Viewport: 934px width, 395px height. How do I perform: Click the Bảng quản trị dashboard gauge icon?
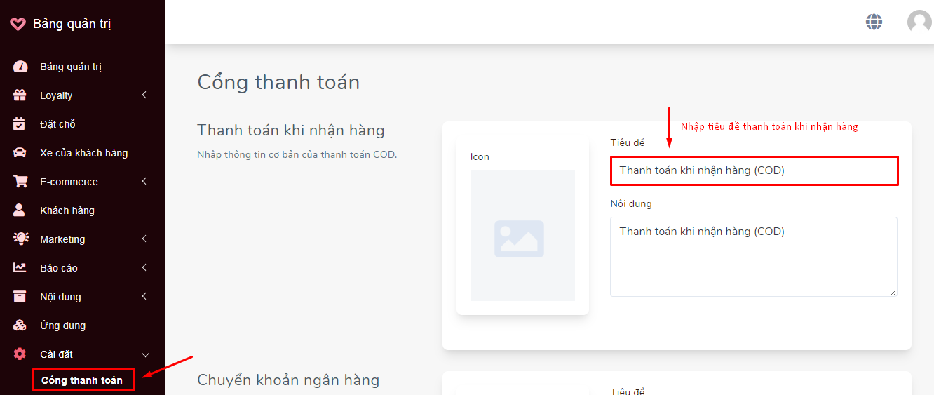click(20, 67)
